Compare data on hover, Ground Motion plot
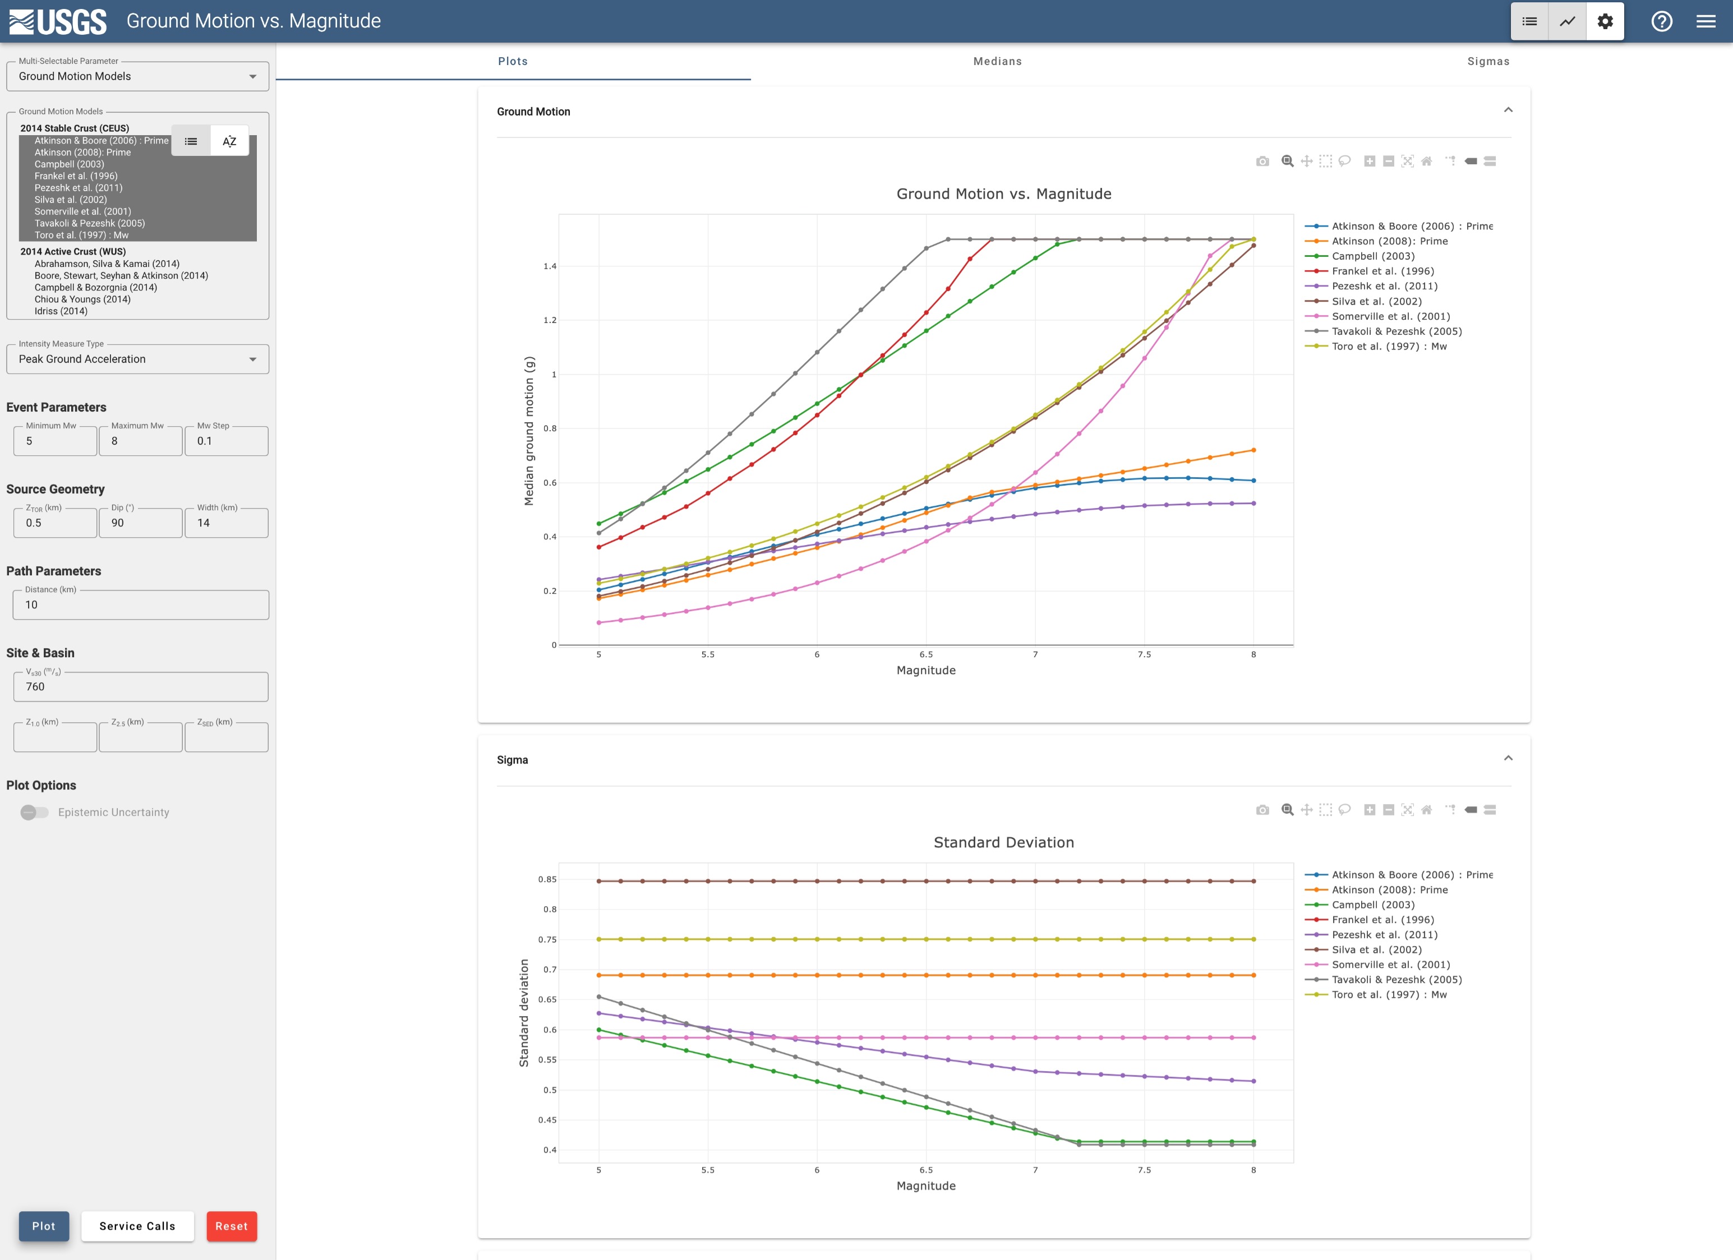The height and width of the screenshot is (1260, 1733). point(1490,161)
